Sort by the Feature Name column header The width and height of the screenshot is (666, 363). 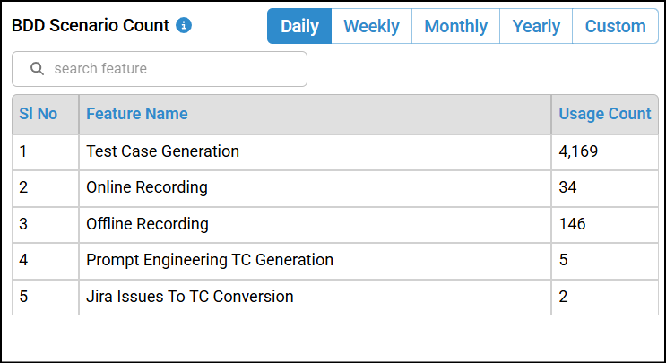137,114
